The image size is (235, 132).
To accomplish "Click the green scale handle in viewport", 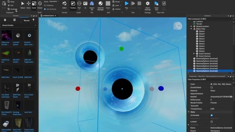I will pos(122,49).
